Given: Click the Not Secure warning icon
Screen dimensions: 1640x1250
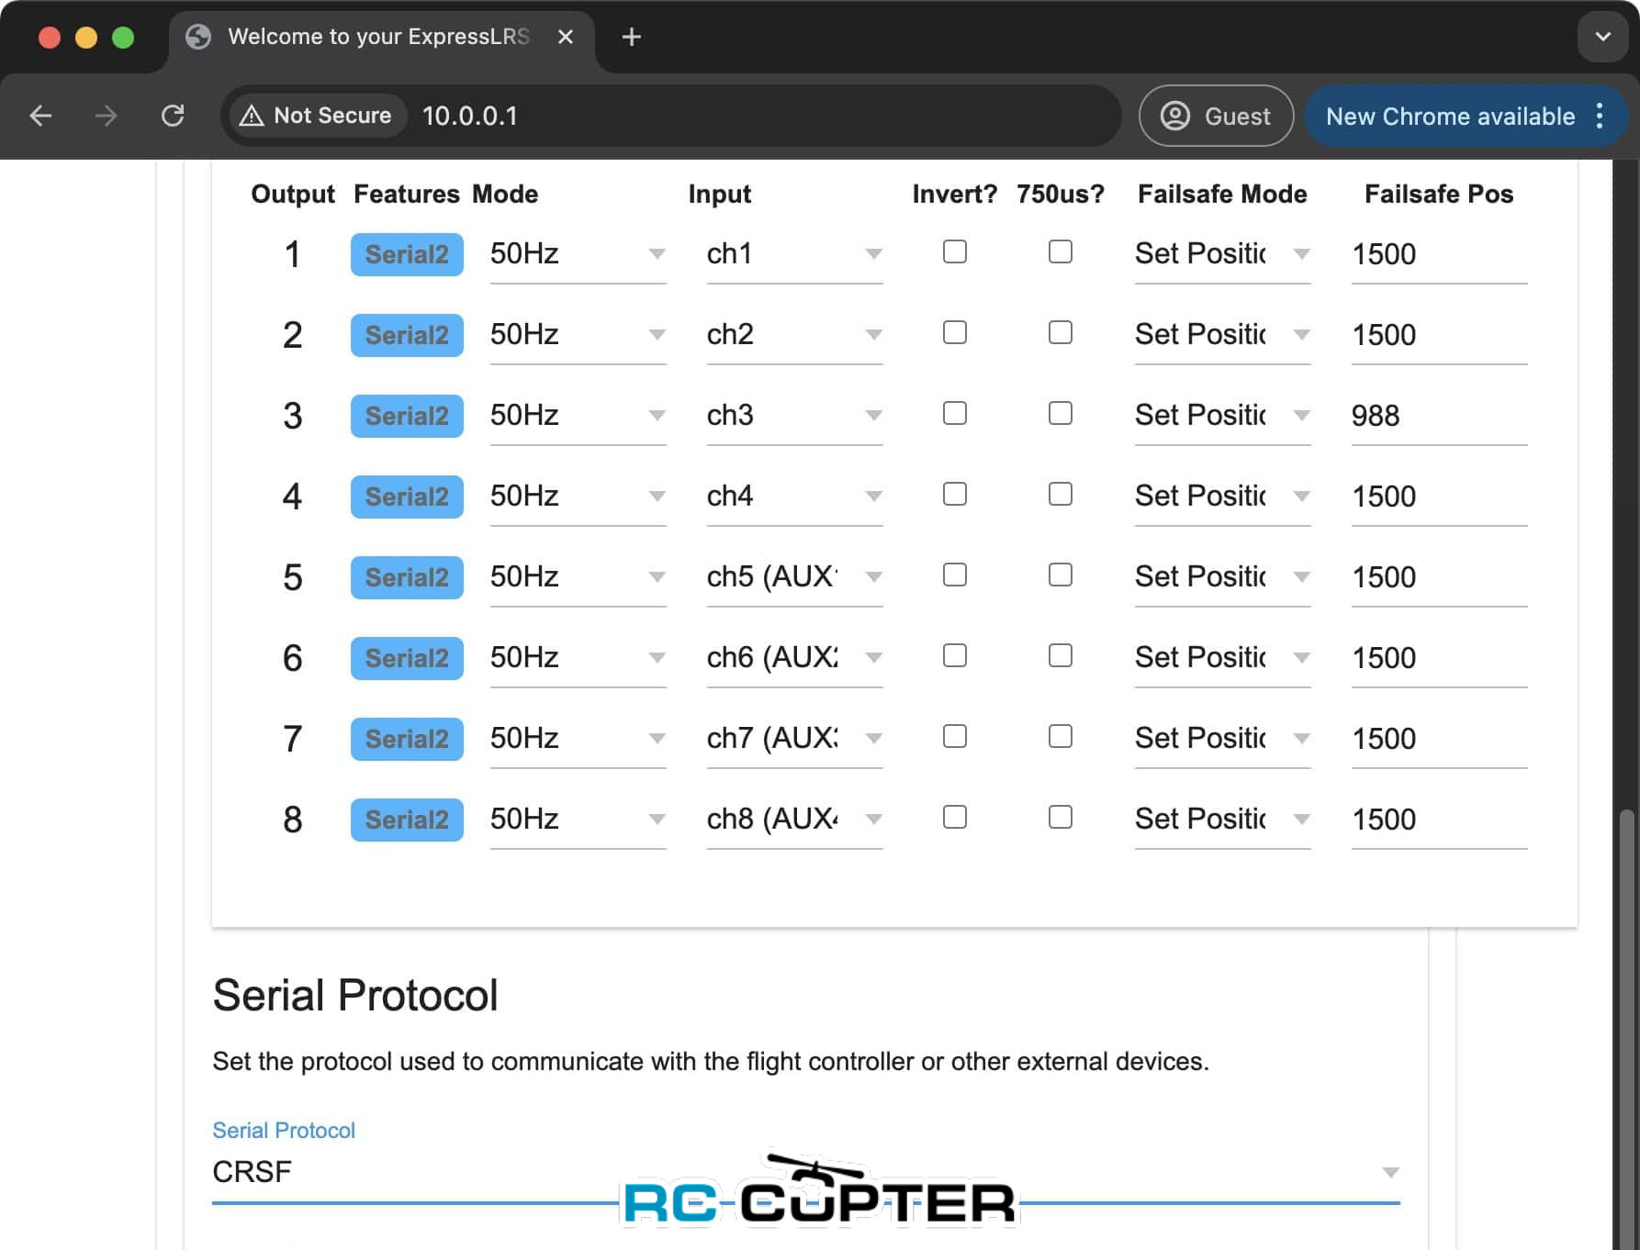Looking at the screenshot, I should (x=252, y=116).
